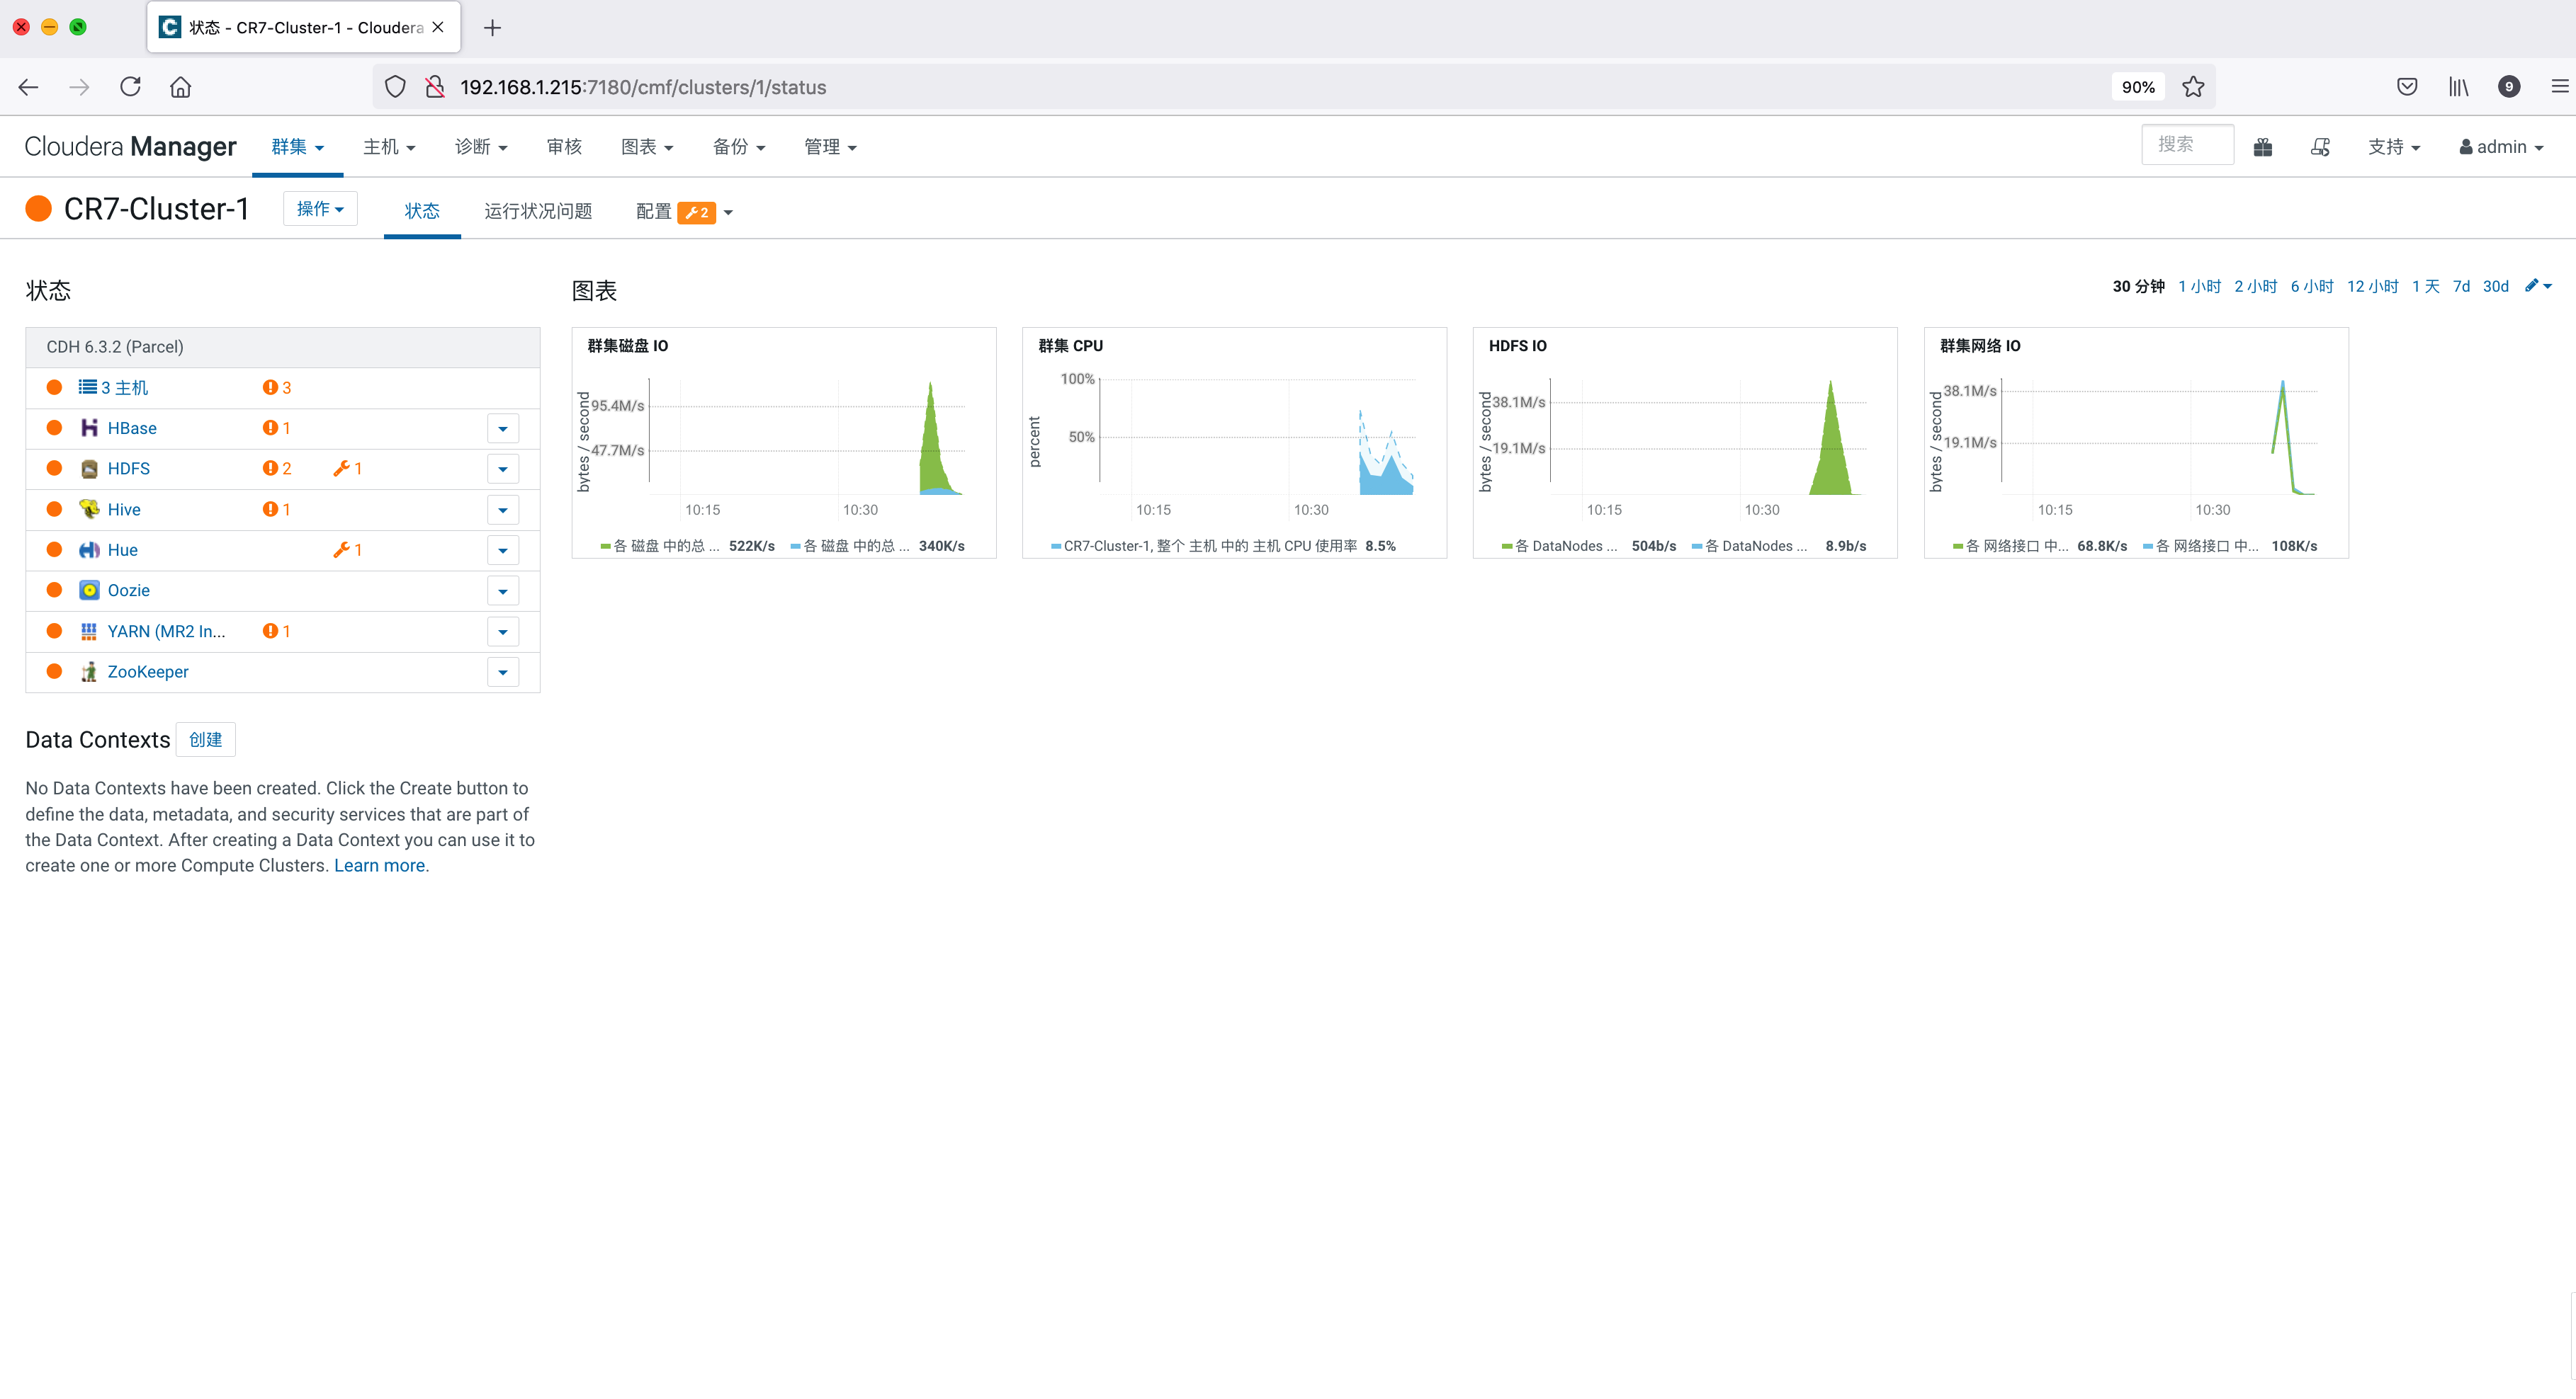Viewport: 2576px width, 1399px height.
Task: Click Hue configuration wrench warning icon
Action: click(342, 549)
